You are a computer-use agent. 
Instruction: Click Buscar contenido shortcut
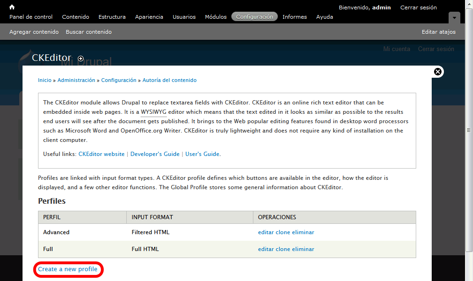[89, 32]
